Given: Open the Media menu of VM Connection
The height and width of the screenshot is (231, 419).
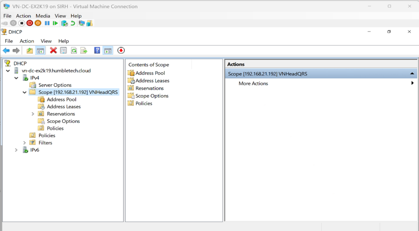Looking at the screenshot, I should (x=43, y=16).
